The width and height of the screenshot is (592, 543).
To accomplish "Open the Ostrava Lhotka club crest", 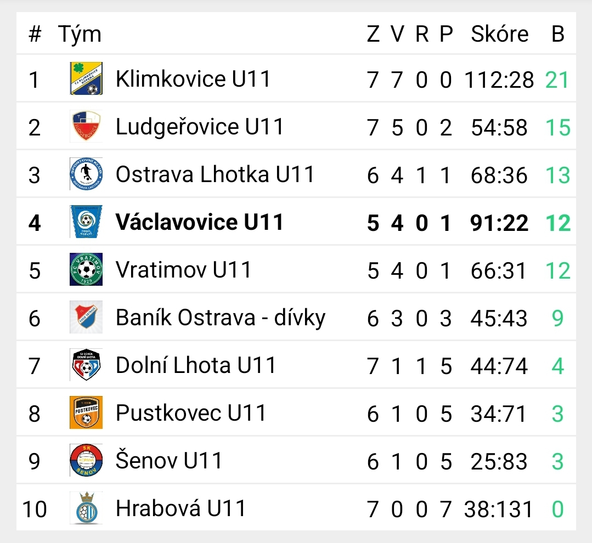I will 86,174.
